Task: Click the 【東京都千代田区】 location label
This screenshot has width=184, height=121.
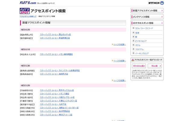Action: 27,105
